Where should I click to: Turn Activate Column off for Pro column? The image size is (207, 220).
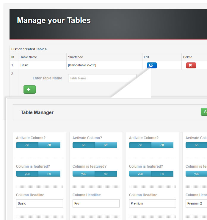click(x=106, y=145)
